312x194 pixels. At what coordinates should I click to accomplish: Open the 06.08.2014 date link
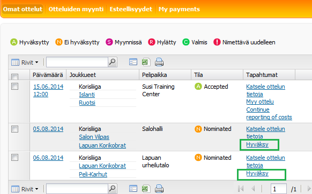click(48, 158)
